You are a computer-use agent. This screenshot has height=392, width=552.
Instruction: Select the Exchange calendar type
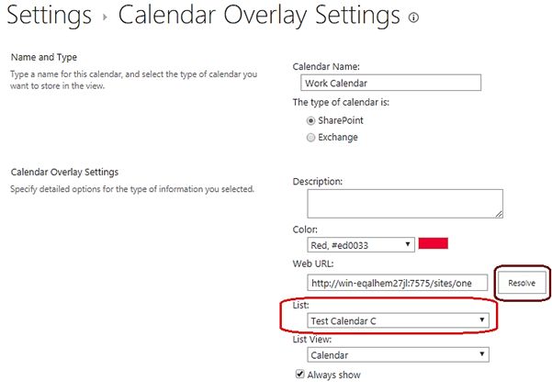(310, 137)
